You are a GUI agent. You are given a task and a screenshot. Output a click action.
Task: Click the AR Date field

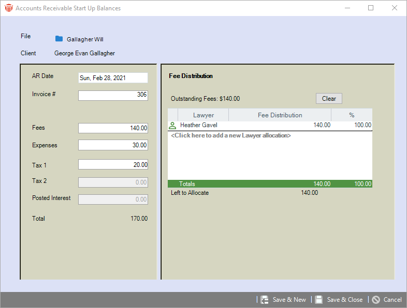(x=113, y=78)
